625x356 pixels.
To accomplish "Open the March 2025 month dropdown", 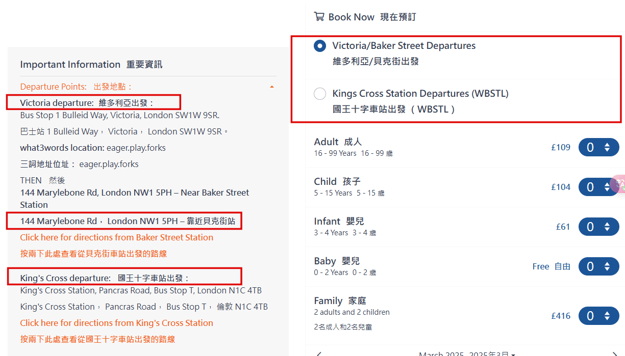I will (467, 353).
